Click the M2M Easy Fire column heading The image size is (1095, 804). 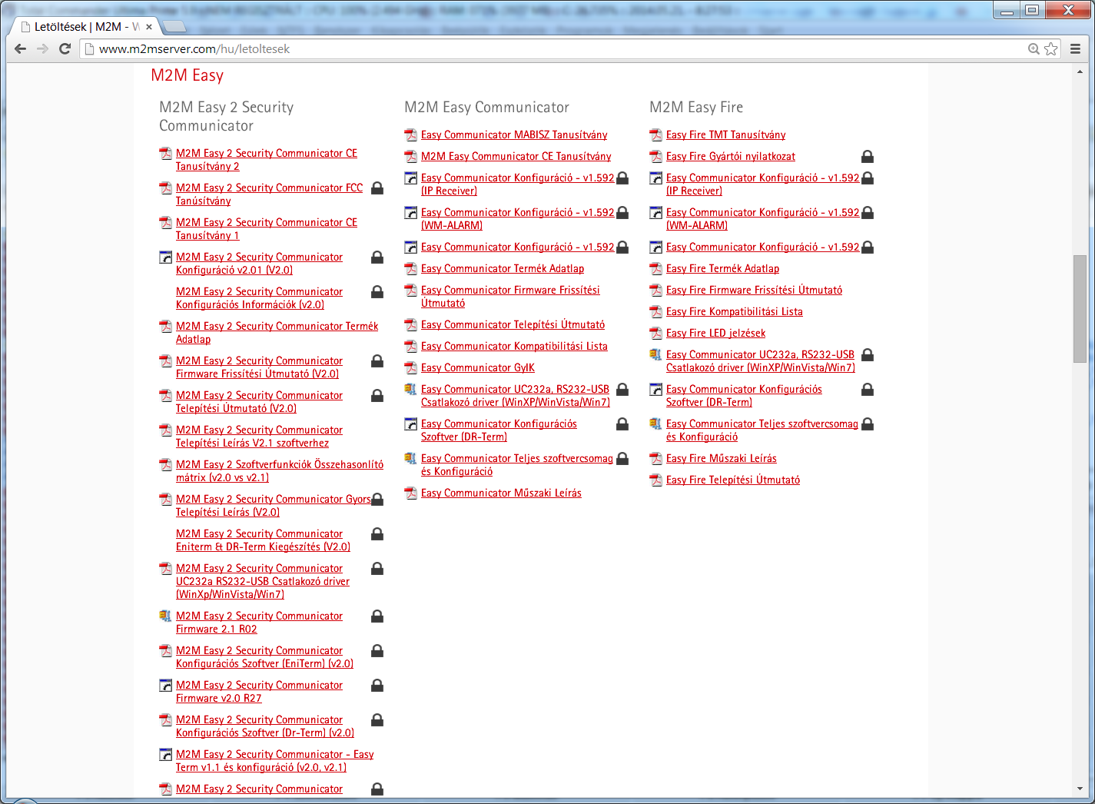696,107
